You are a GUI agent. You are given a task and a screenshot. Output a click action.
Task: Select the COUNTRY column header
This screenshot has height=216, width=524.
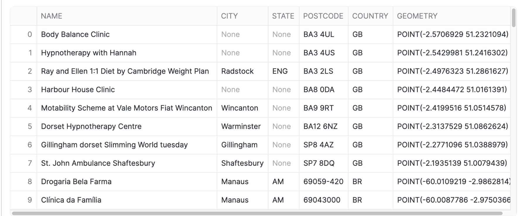coord(370,16)
